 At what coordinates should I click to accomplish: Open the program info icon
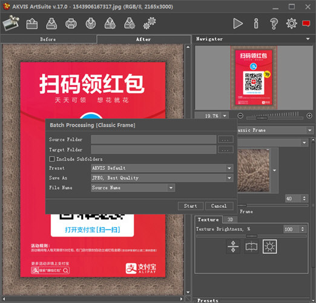pyautogui.click(x=256, y=24)
